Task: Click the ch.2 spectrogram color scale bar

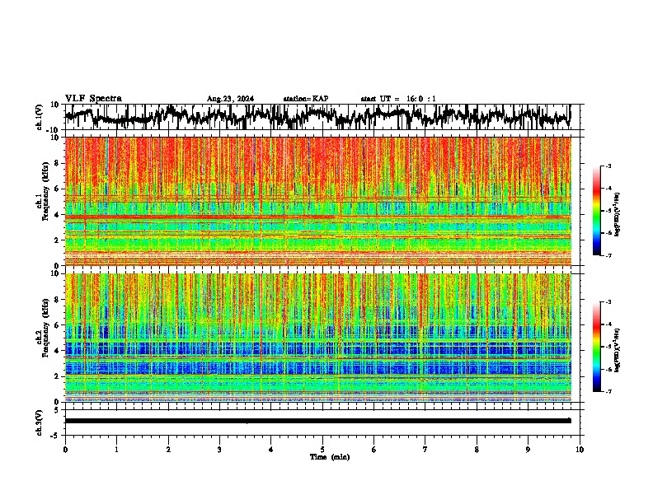Action: point(597,347)
